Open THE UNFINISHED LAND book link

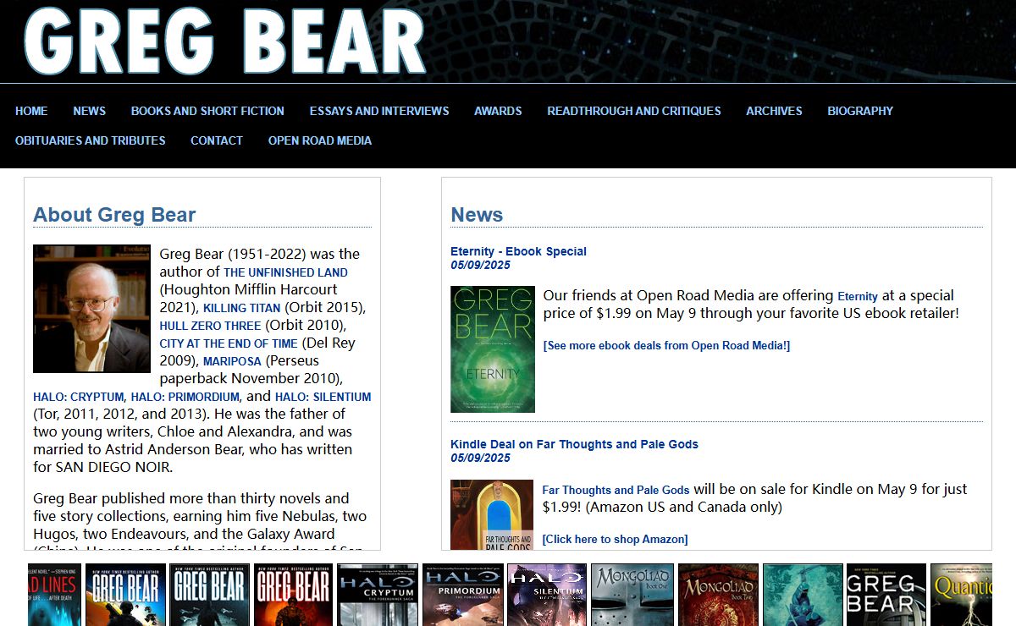[x=285, y=272]
